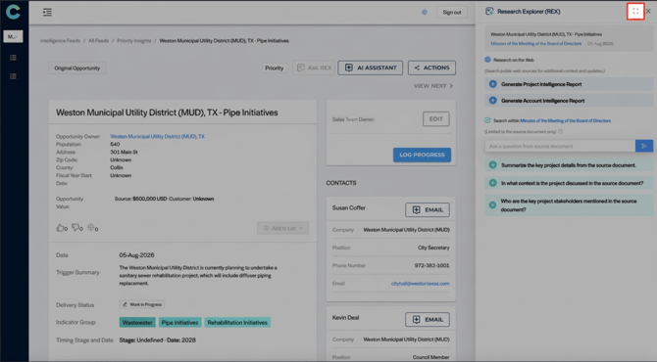657x362 pixels.
Task: Click the thumbs down icon
Action: click(76, 228)
